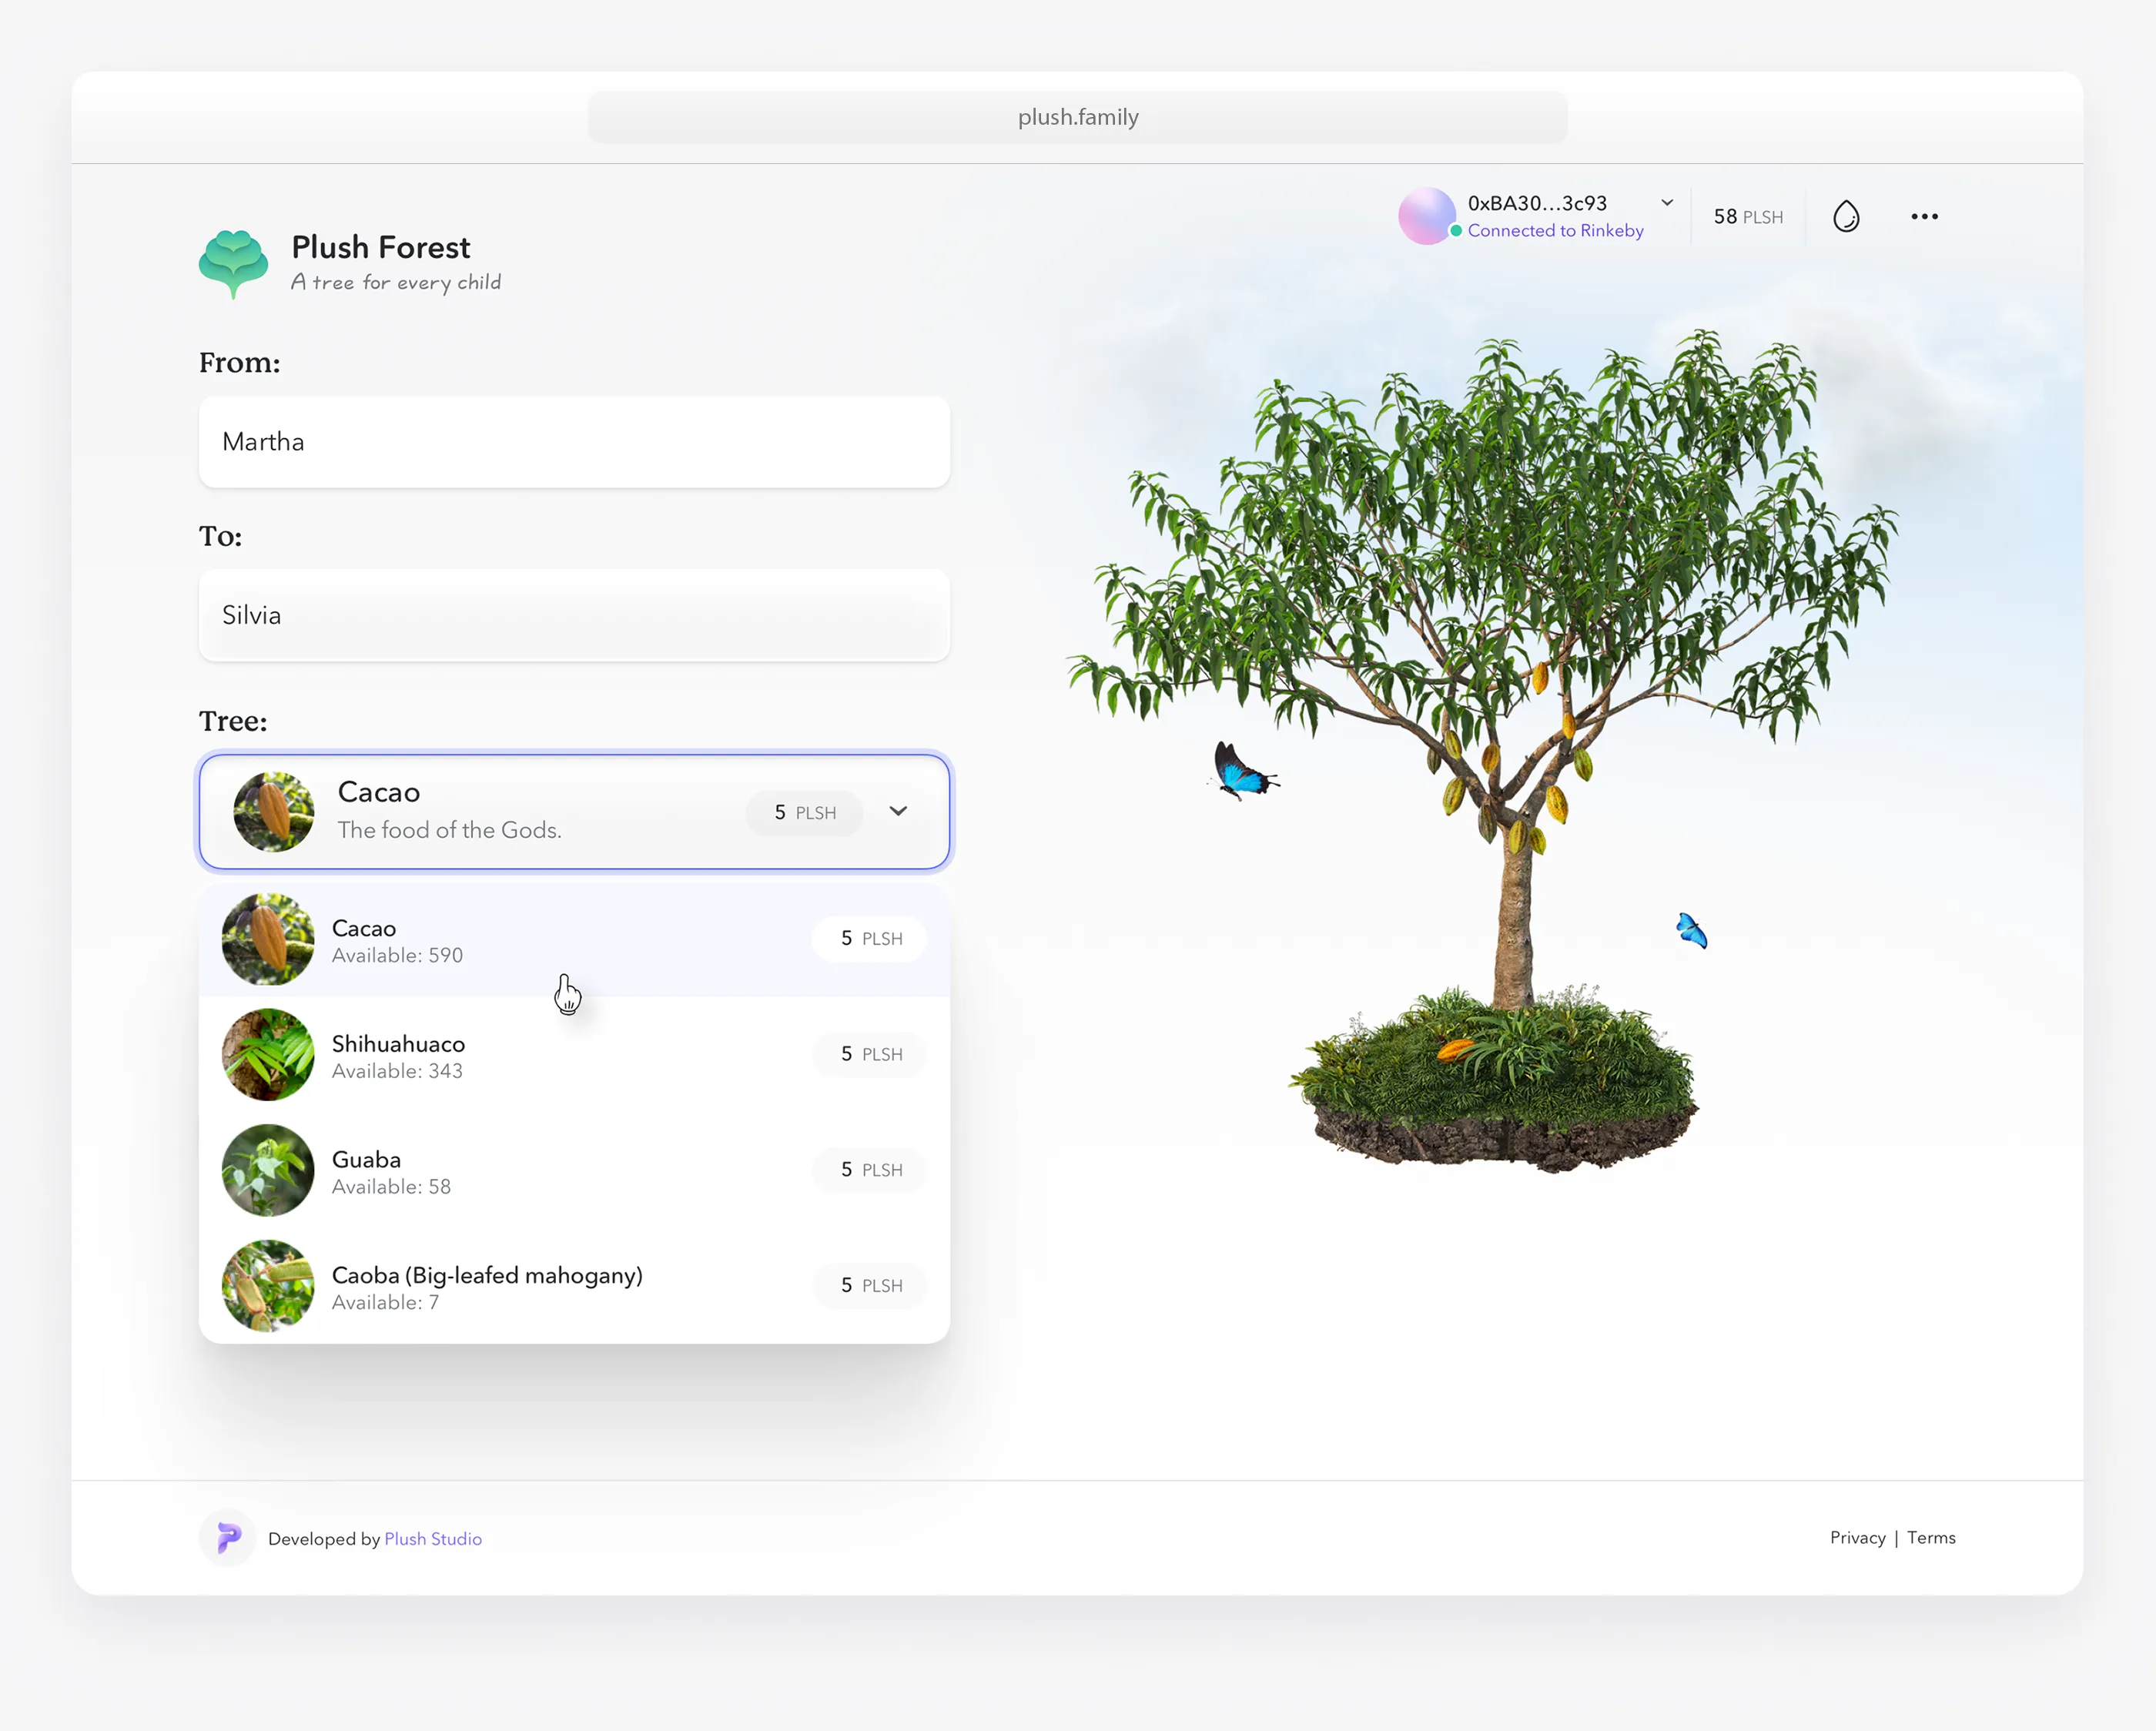The height and width of the screenshot is (1731, 2156).
Task: Expand the wallet address dropdown arrow
Action: 1667,203
